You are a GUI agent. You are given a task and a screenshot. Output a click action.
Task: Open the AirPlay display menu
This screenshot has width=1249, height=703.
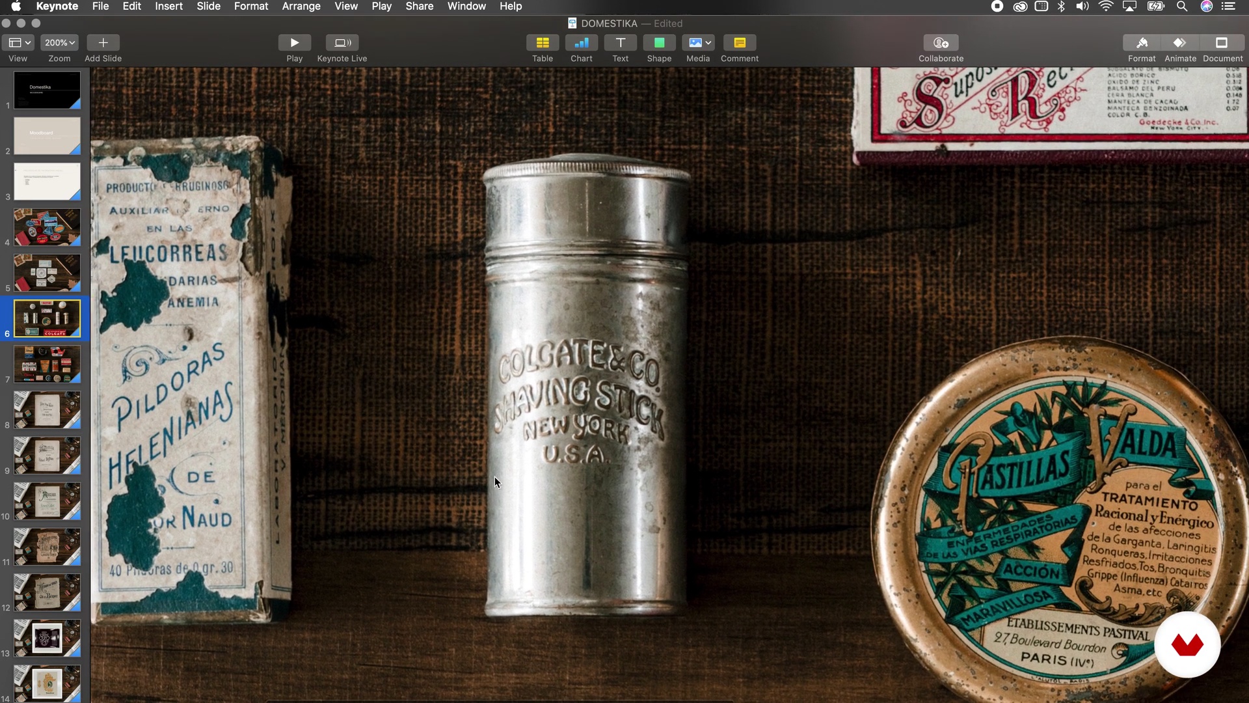(x=1130, y=7)
